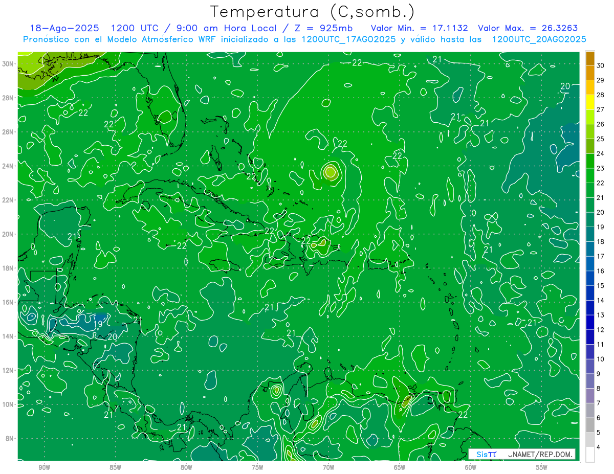The height and width of the screenshot is (474, 614).
Task: Click value '29' on the color scale
Action: 601,80
